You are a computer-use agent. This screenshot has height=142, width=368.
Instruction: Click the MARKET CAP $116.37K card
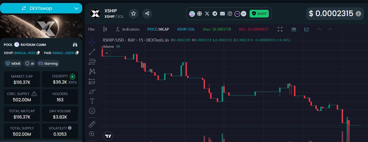(22, 79)
